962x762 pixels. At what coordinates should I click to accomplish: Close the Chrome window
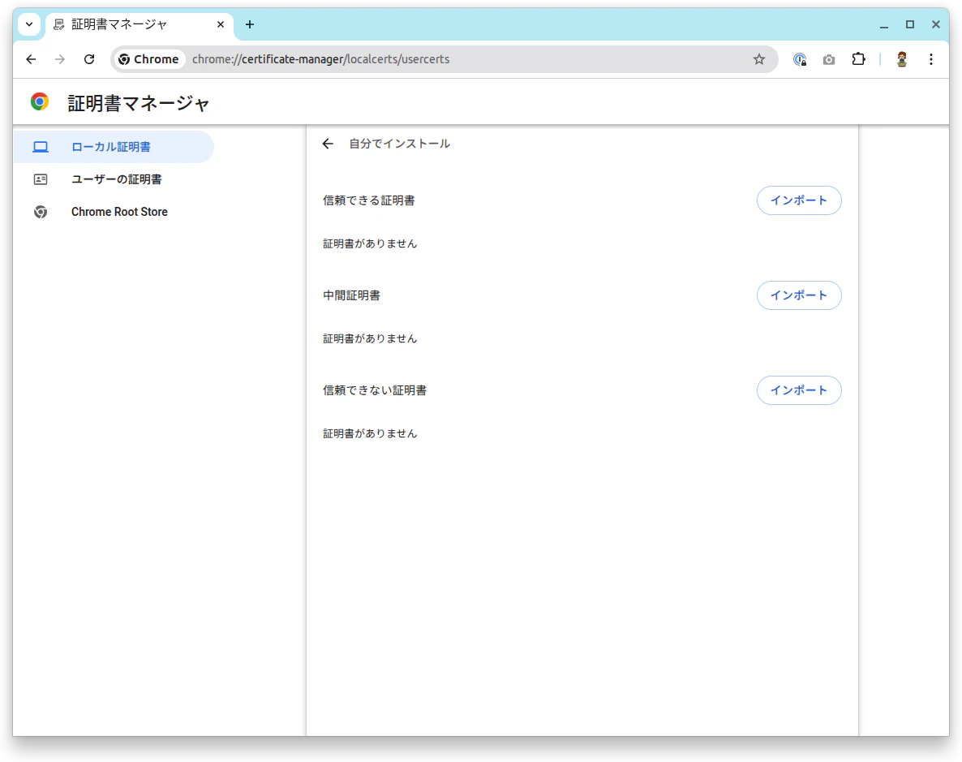tap(935, 24)
